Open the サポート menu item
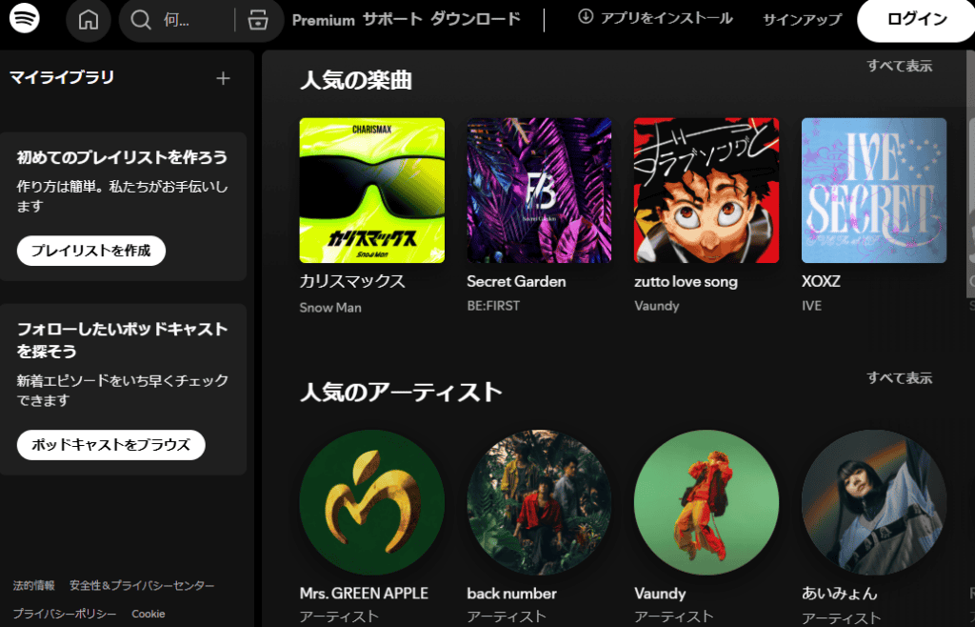The image size is (975, 627). (391, 19)
